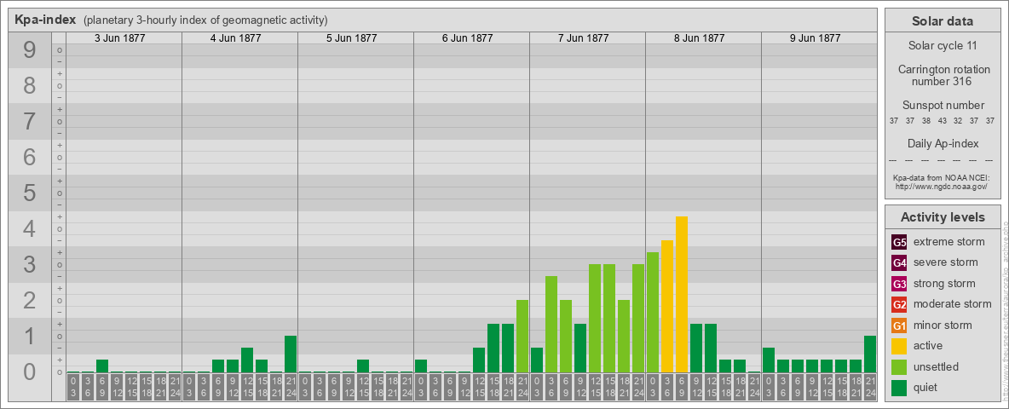The height and width of the screenshot is (409, 1009).
Task: Click the Solar cycle 11 text
Action: tap(942, 46)
